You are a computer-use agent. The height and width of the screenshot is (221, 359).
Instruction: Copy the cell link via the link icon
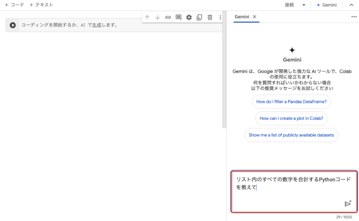pyautogui.click(x=168, y=17)
